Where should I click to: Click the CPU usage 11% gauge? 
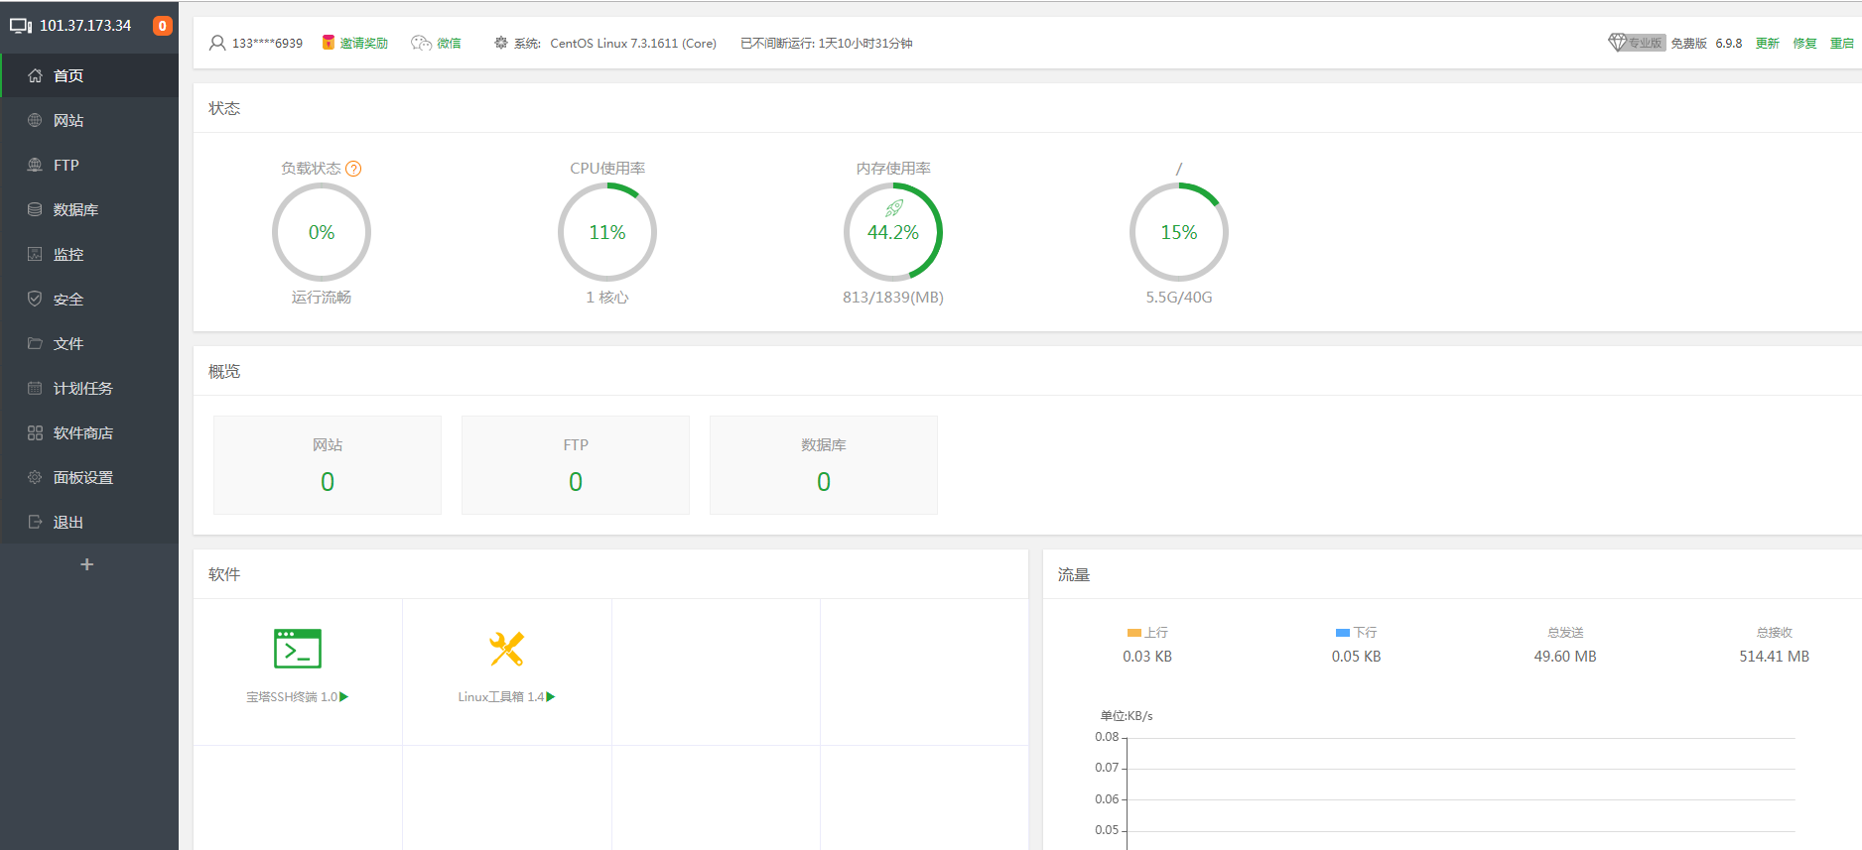[607, 232]
